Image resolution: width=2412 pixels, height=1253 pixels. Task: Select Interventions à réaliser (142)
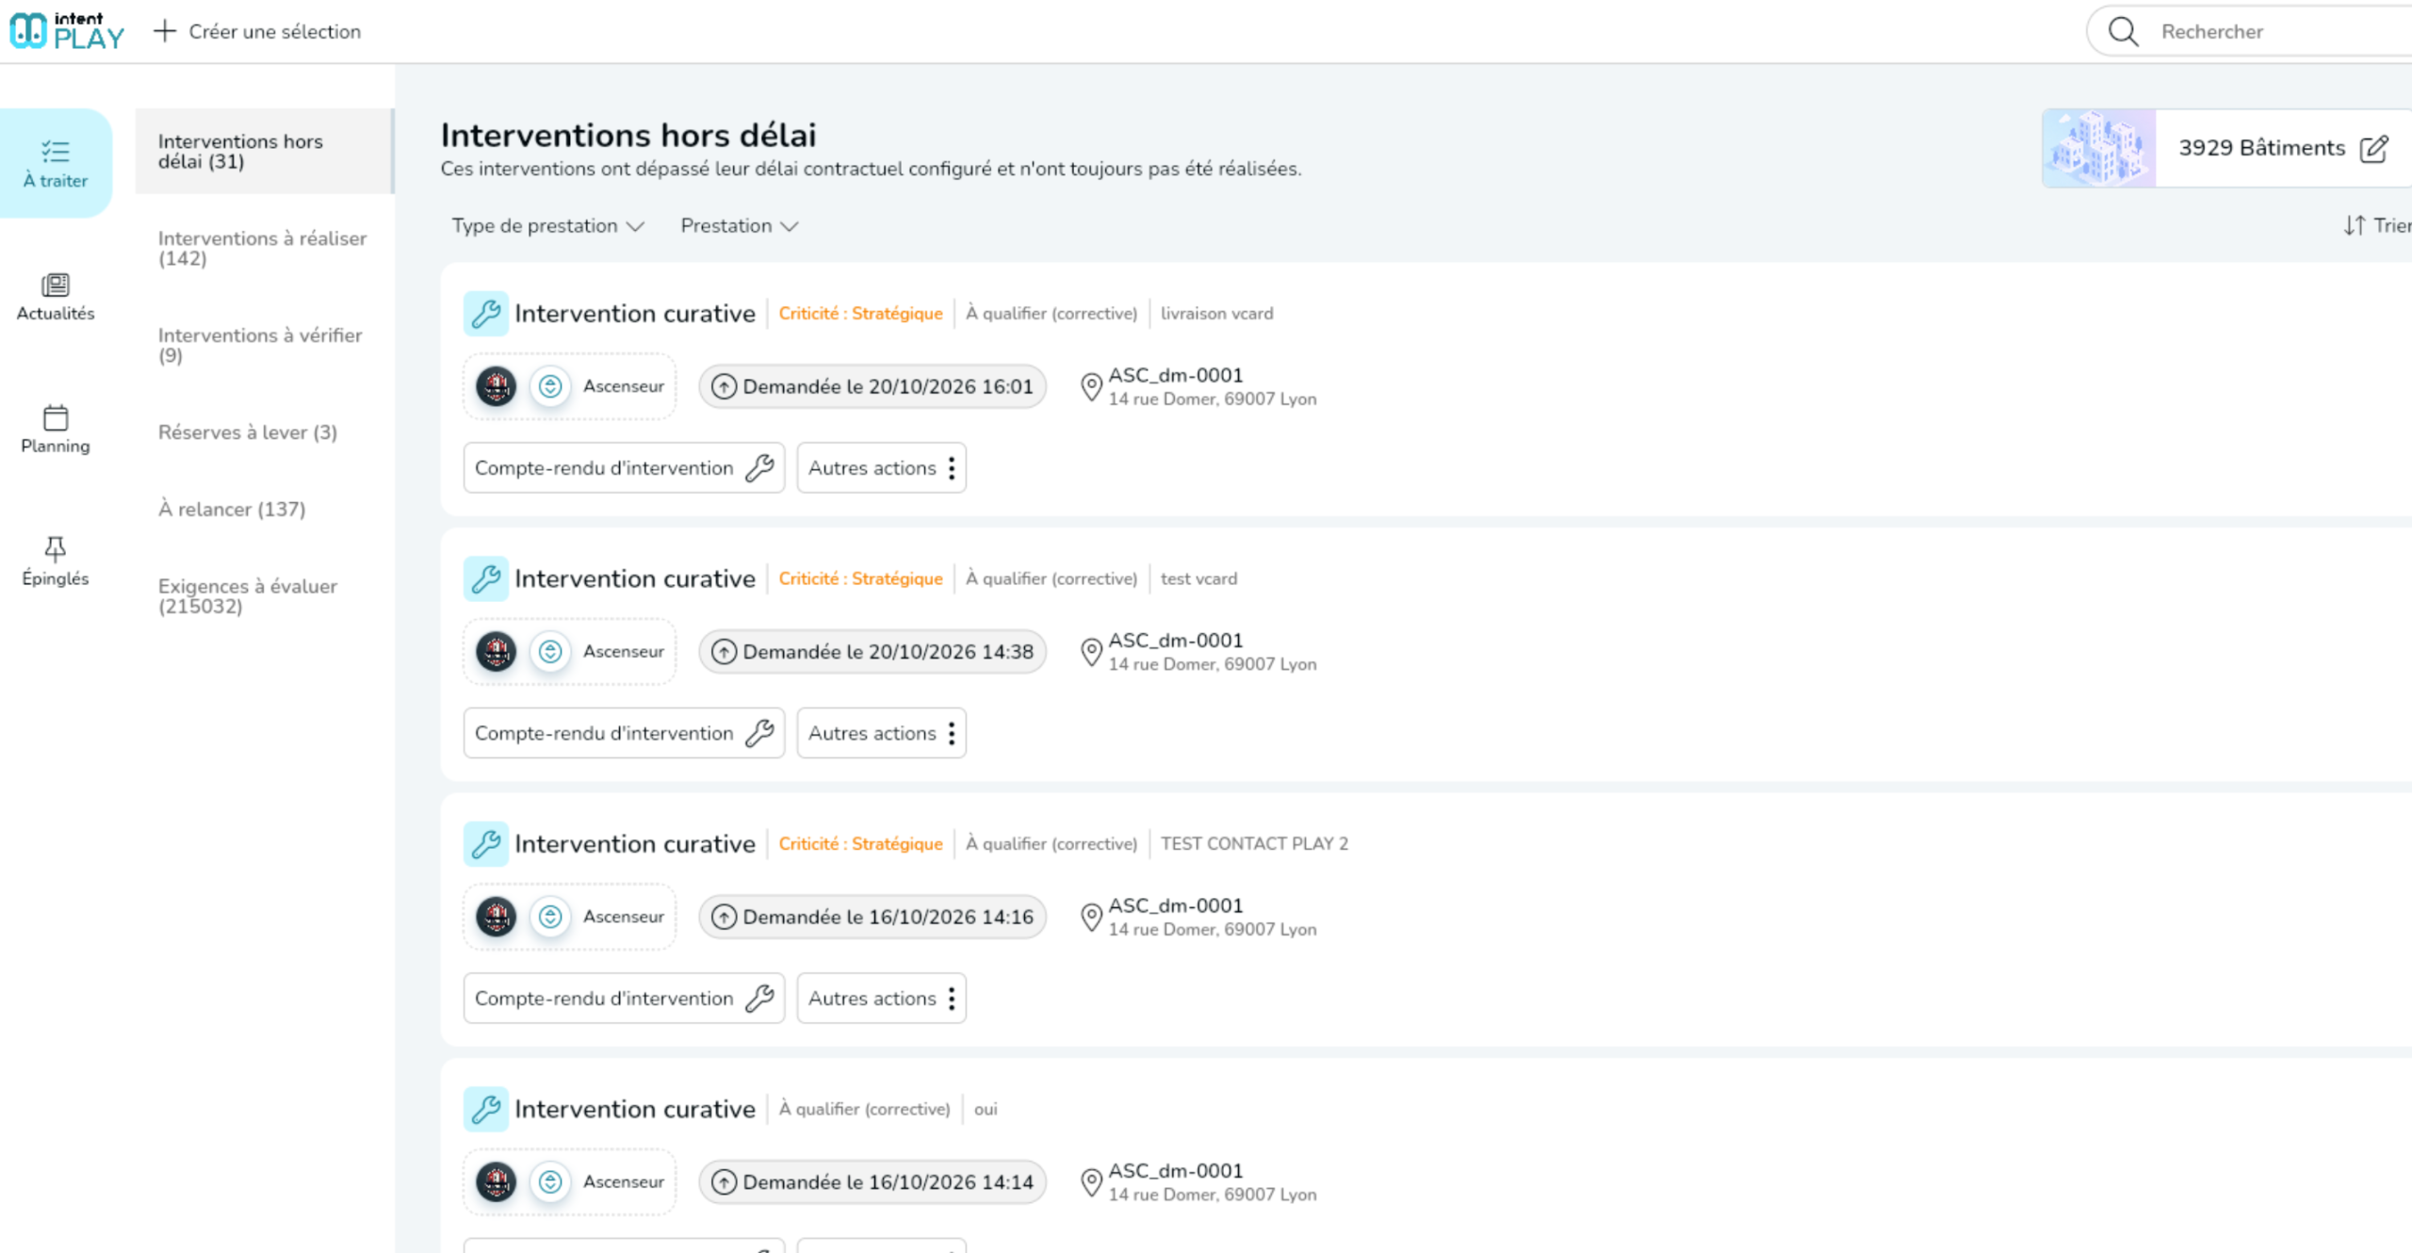tap(265, 248)
